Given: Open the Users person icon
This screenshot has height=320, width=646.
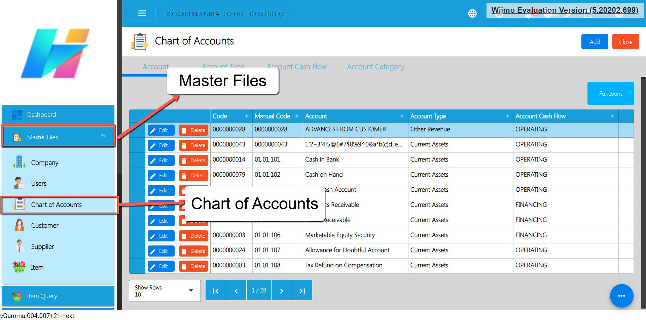Looking at the screenshot, I should 19,183.
